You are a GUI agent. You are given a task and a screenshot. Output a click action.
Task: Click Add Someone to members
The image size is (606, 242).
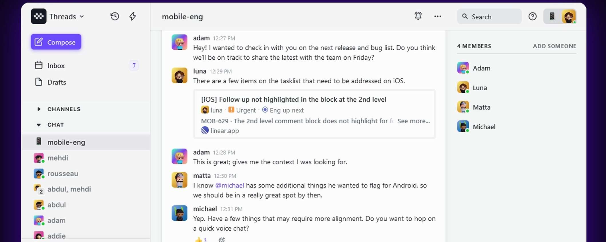pyautogui.click(x=554, y=46)
